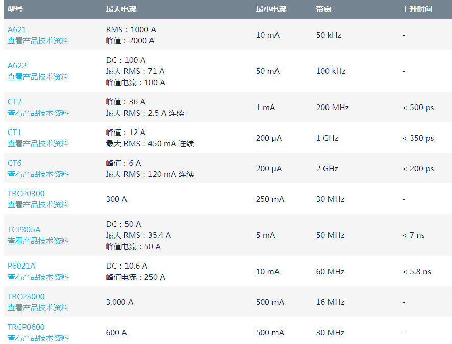View the A621 product datasheet link
The width and height of the screenshot is (452, 344).
(x=38, y=41)
